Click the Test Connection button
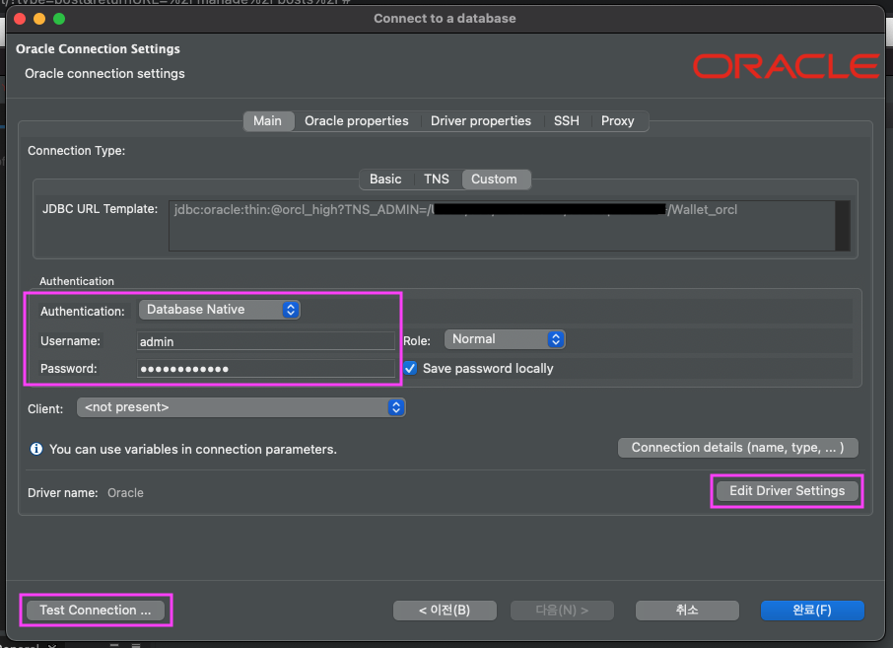The image size is (893, 648). point(96,610)
